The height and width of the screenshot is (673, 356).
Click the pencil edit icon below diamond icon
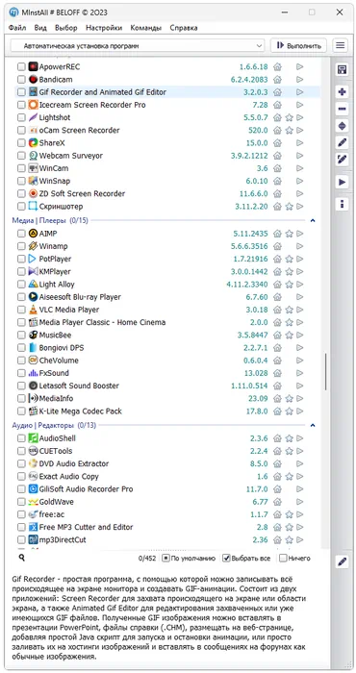click(342, 143)
